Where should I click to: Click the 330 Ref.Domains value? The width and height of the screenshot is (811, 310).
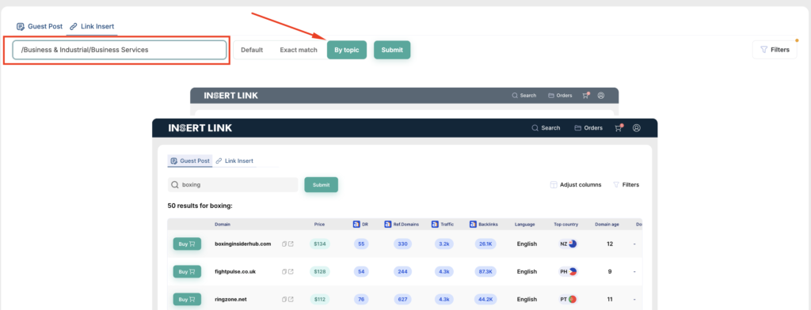point(402,244)
